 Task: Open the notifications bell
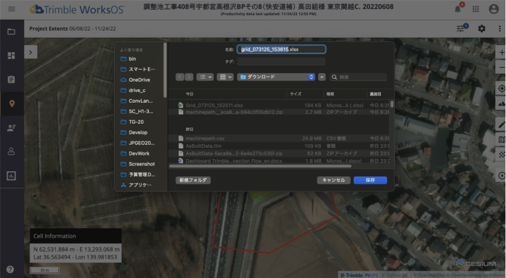458,9
